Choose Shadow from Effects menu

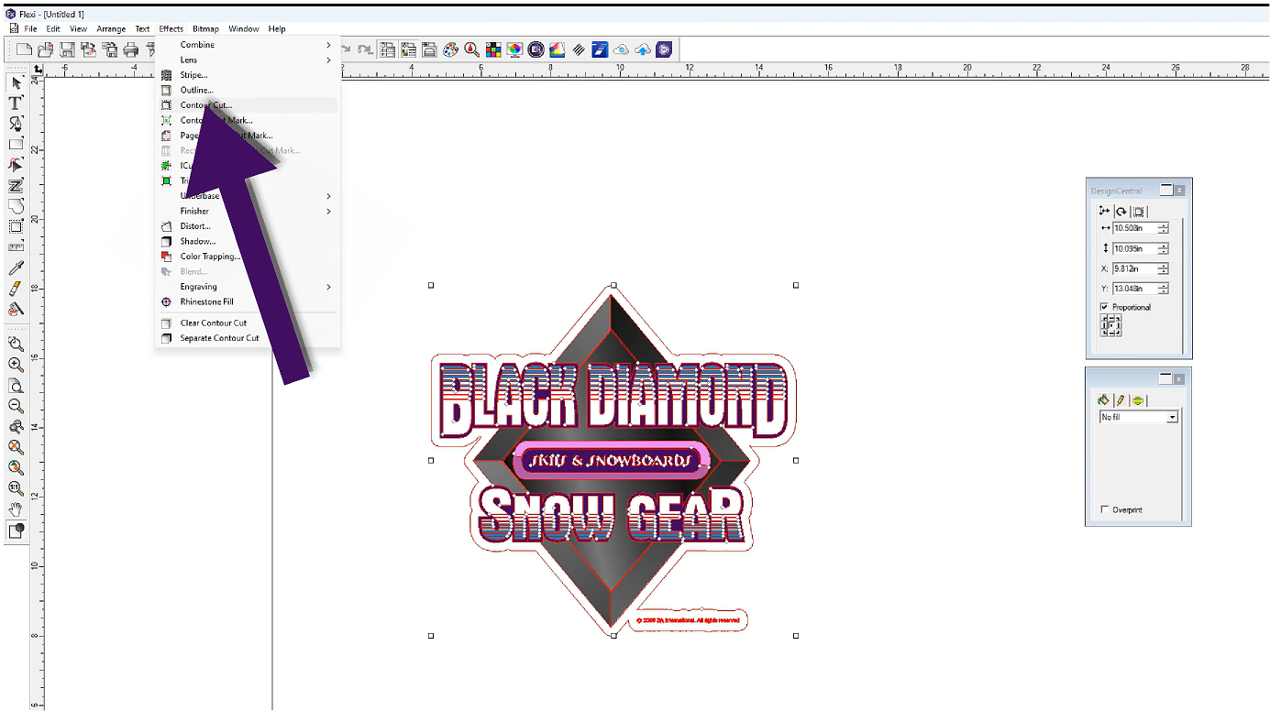pos(247,241)
